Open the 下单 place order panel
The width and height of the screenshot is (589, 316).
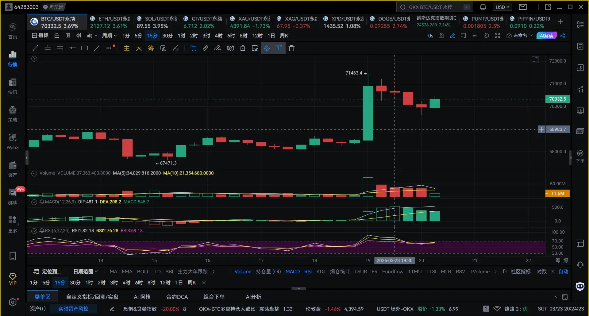pos(580,156)
